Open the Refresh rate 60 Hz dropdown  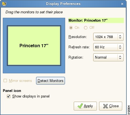click(108, 47)
